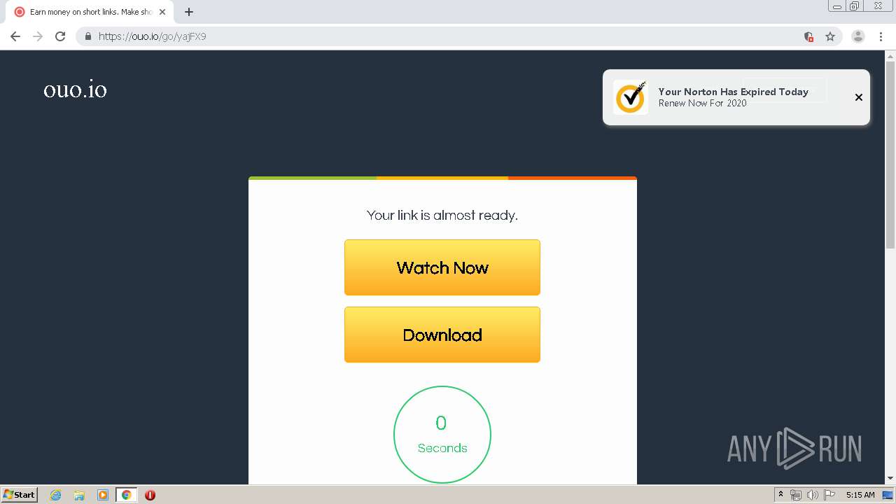Screen dimensions: 896x504
Task: Open the Windows Start menu
Action: [19, 494]
